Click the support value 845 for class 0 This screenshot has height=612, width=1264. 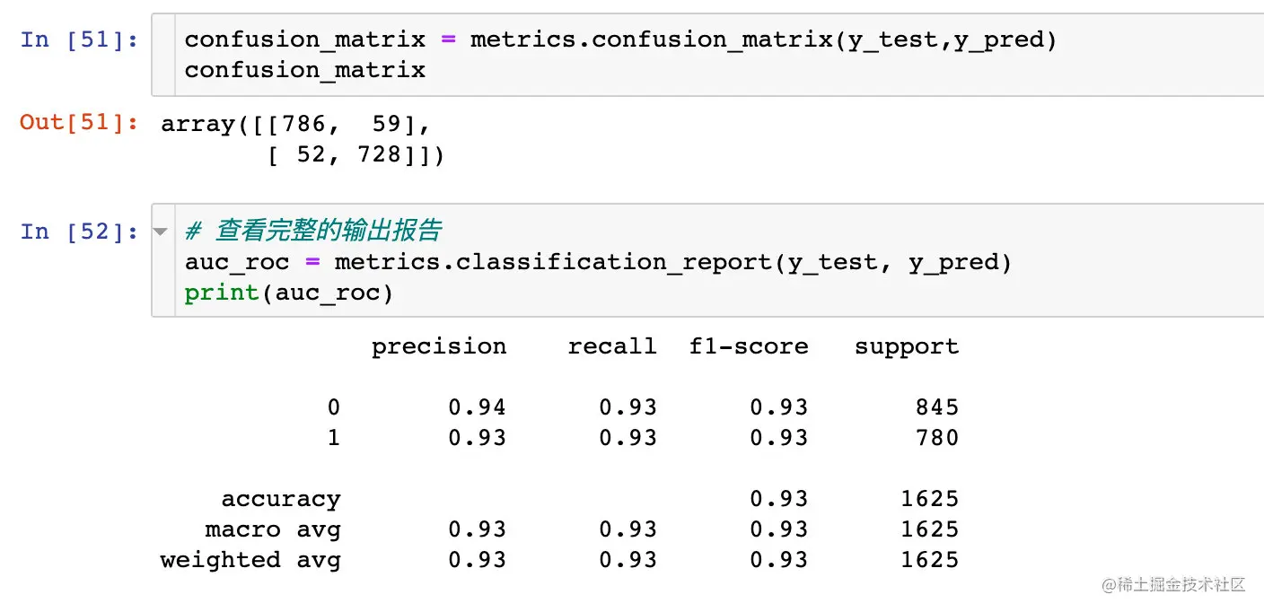tap(937, 407)
